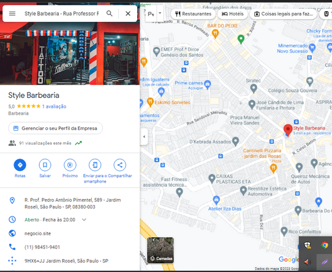
Task: Save the place with Salvar icon
Action: click(x=45, y=165)
